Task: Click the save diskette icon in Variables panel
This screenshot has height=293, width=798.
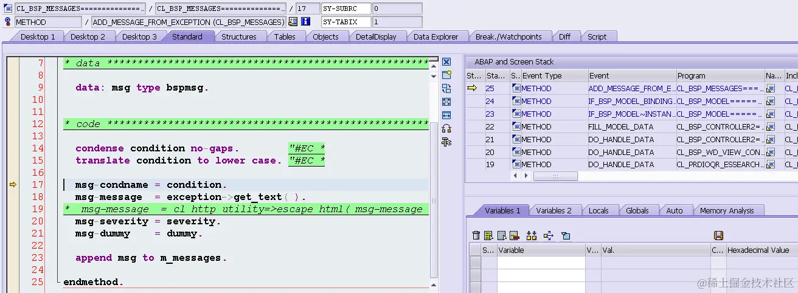Action: click(718, 236)
